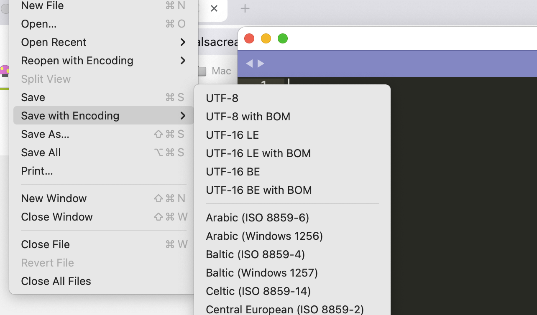537x315 pixels.
Task: Click the green zoom button of editor window
Action: point(283,39)
